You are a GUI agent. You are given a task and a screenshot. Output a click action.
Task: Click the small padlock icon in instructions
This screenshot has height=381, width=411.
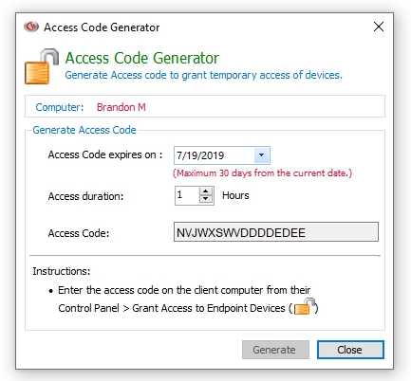coord(305,306)
